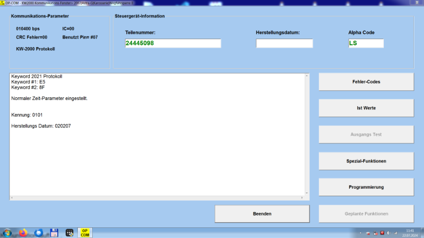
Task: Click the empty Herstellungsdatum field
Action: [x=285, y=43]
